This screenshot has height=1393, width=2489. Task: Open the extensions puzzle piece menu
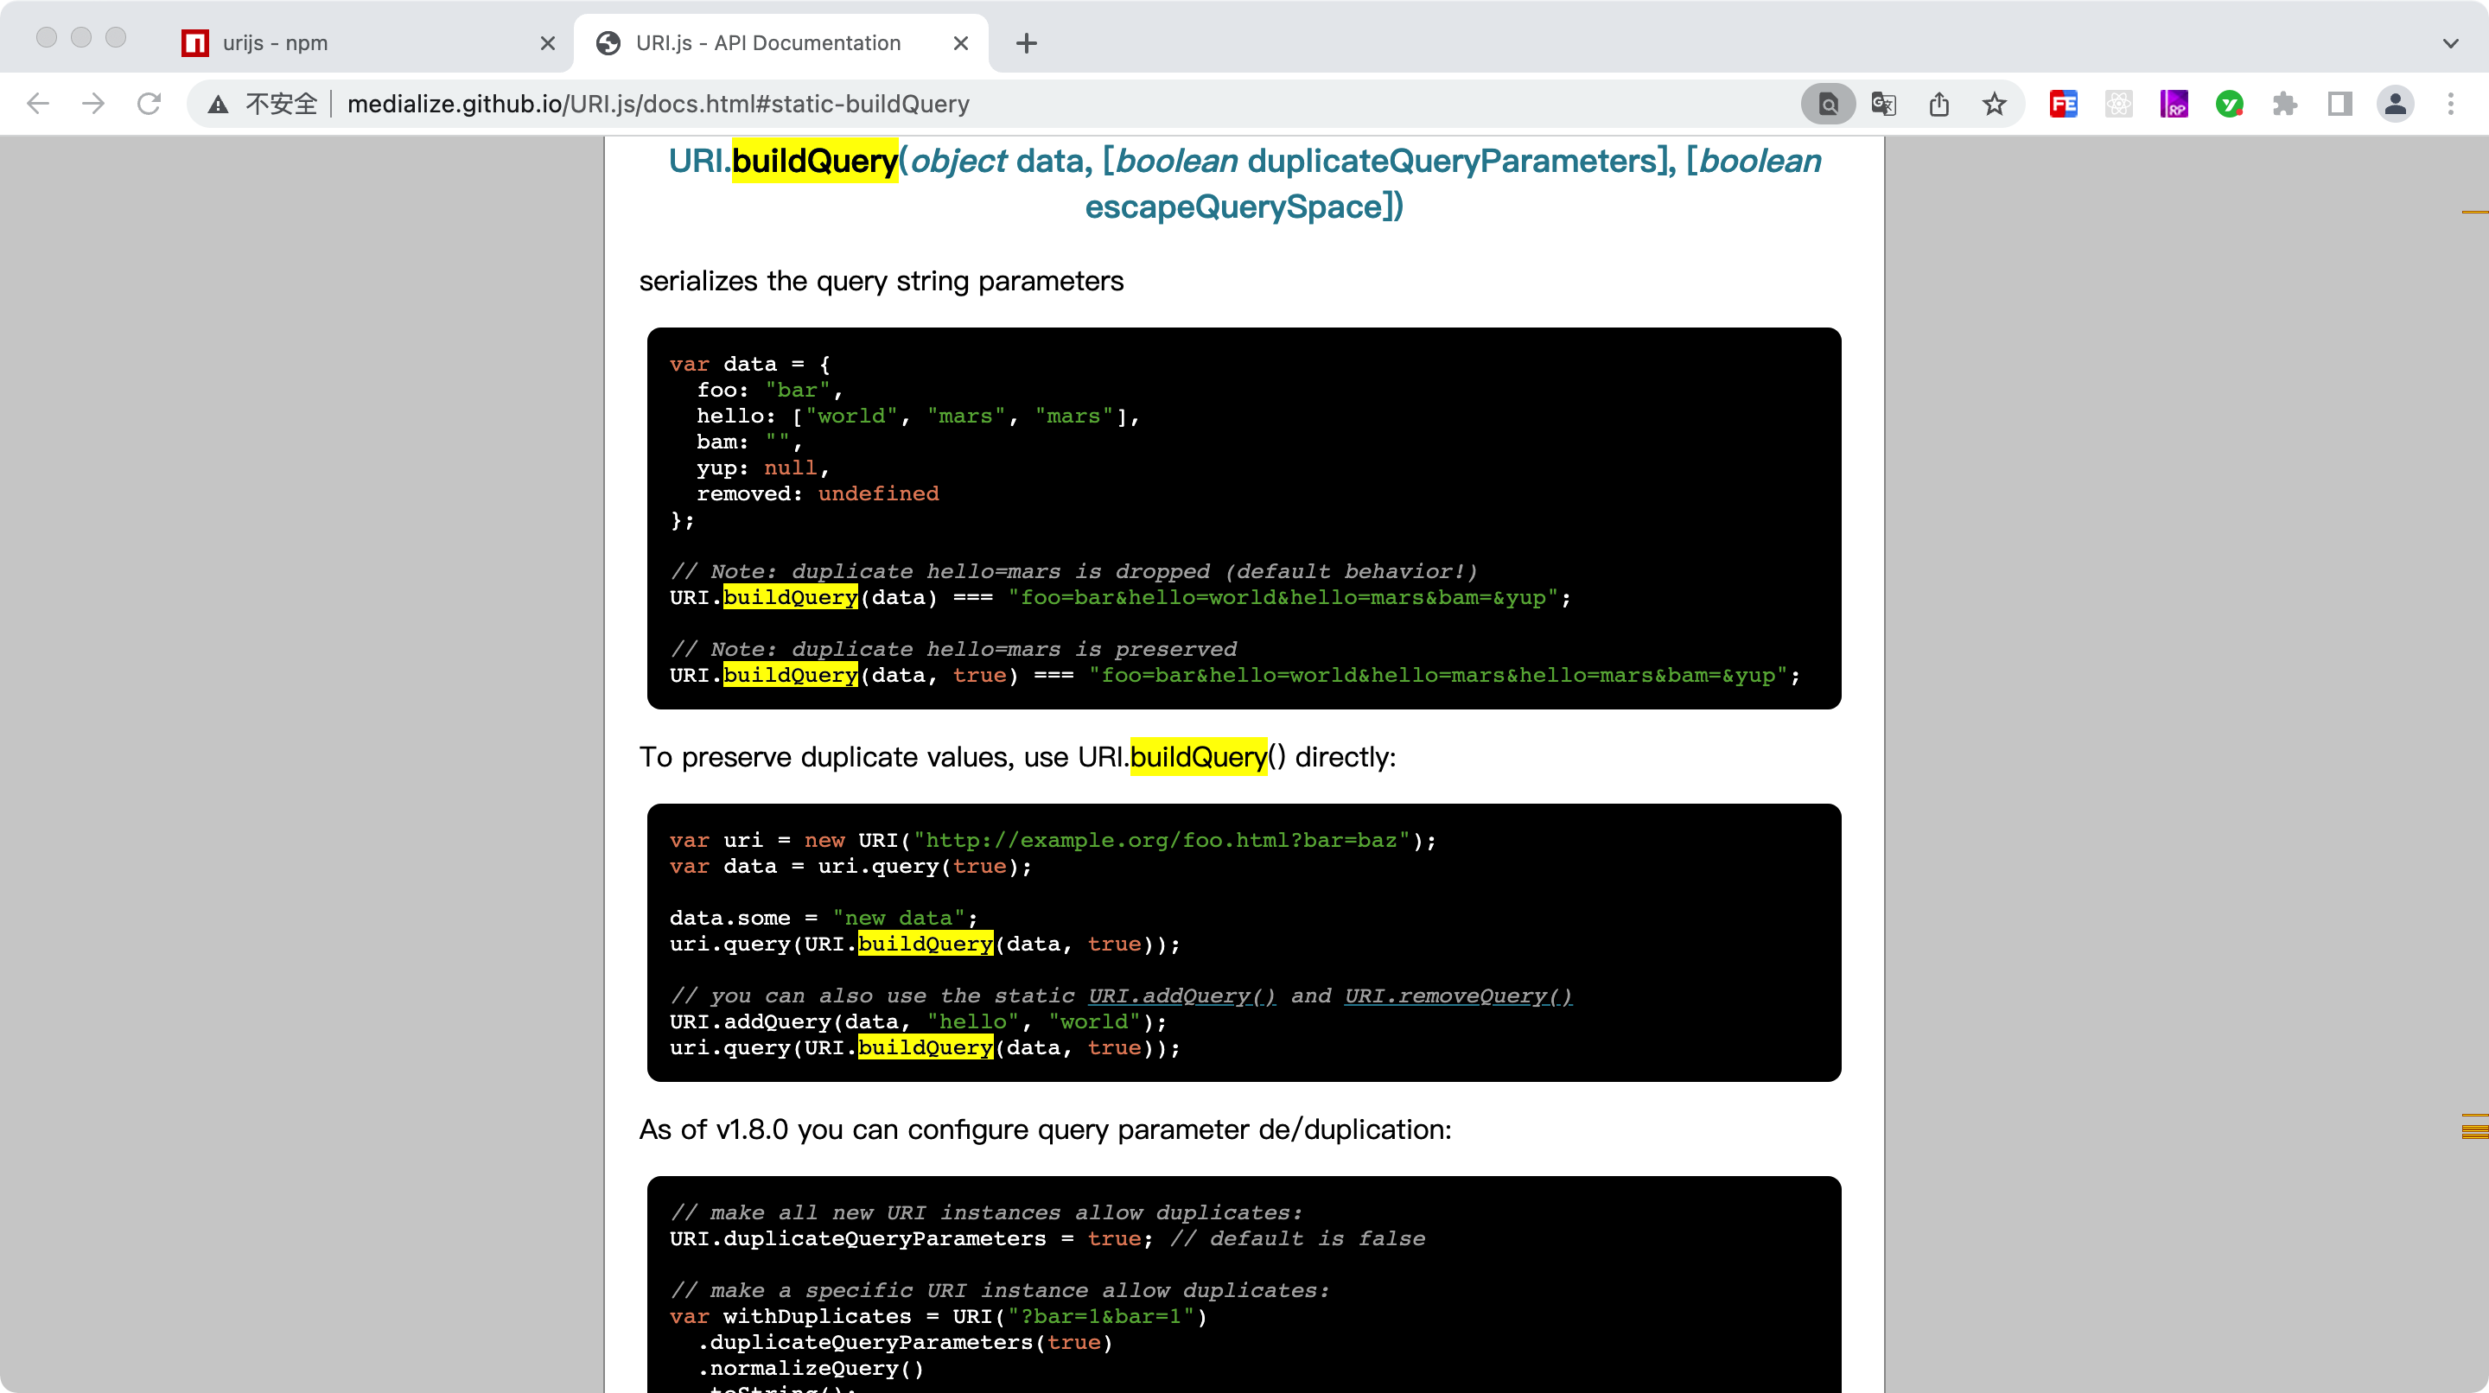coord(2284,104)
